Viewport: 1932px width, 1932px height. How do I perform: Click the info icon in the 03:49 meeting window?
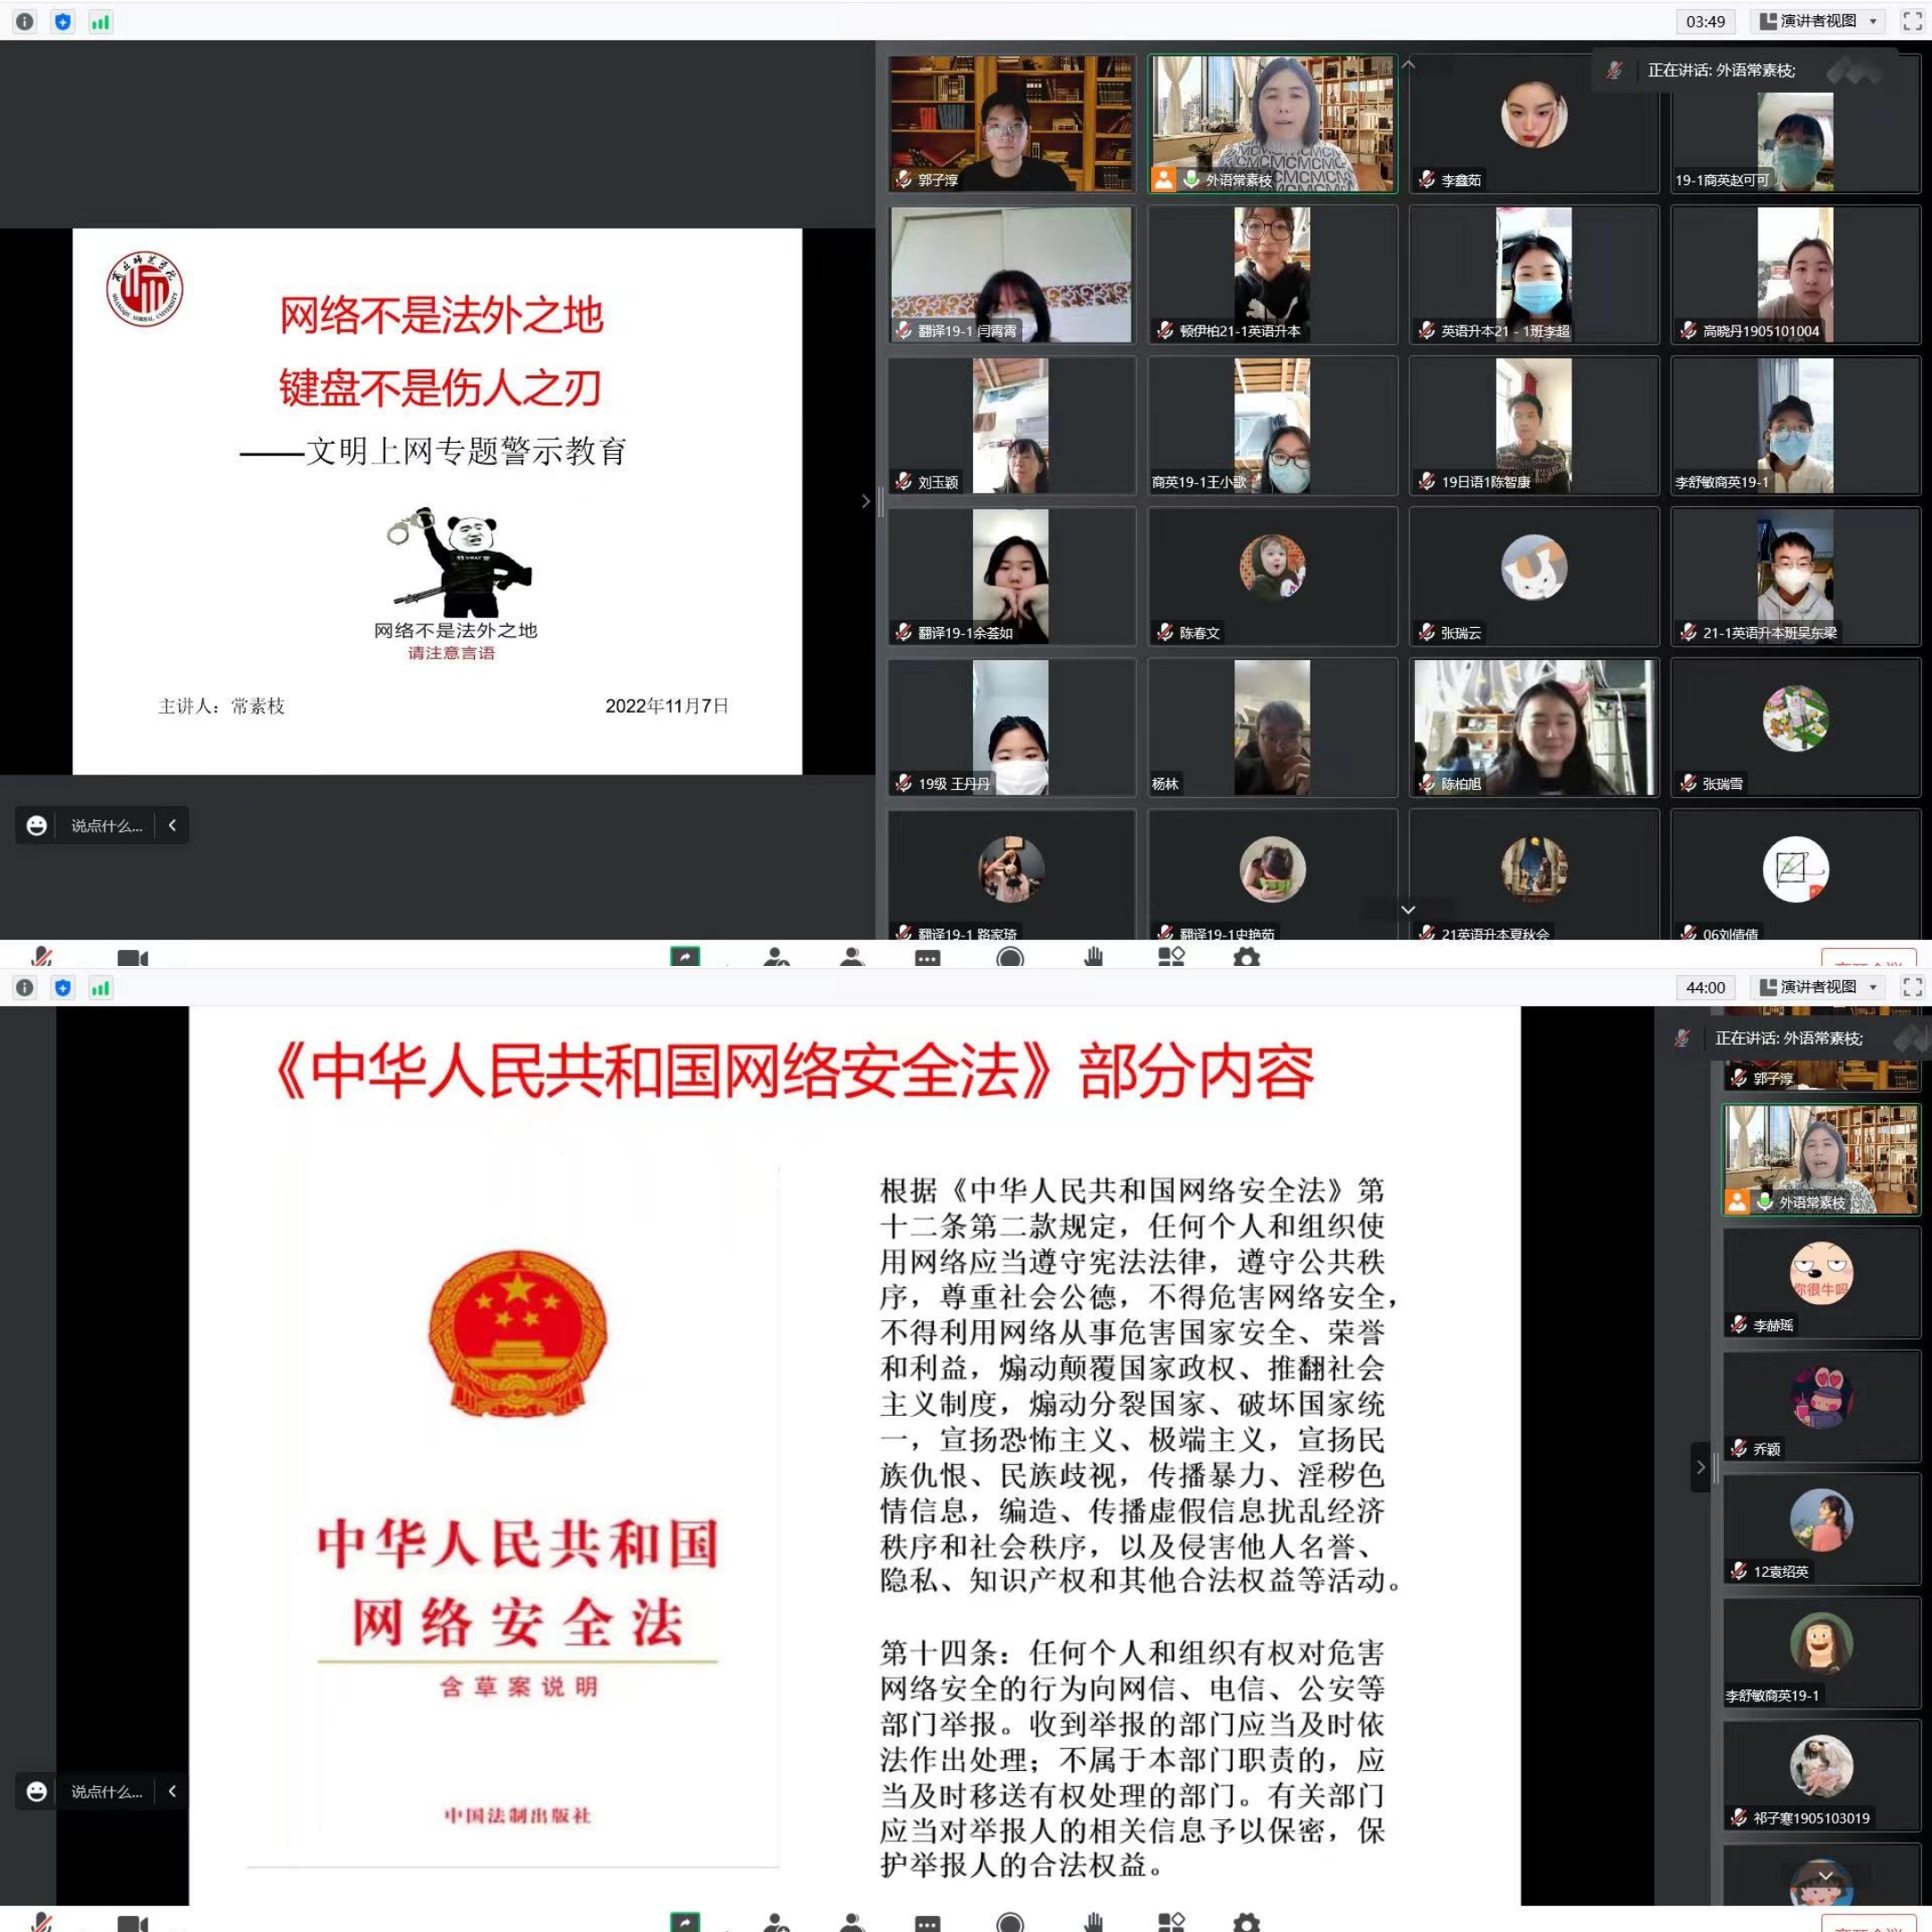click(25, 21)
